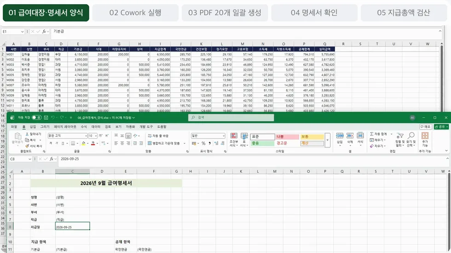Decrease font size with smaller 가 icon

(107, 135)
